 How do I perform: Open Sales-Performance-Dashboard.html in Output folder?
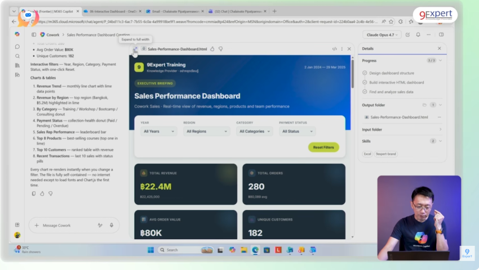[399, 117]
